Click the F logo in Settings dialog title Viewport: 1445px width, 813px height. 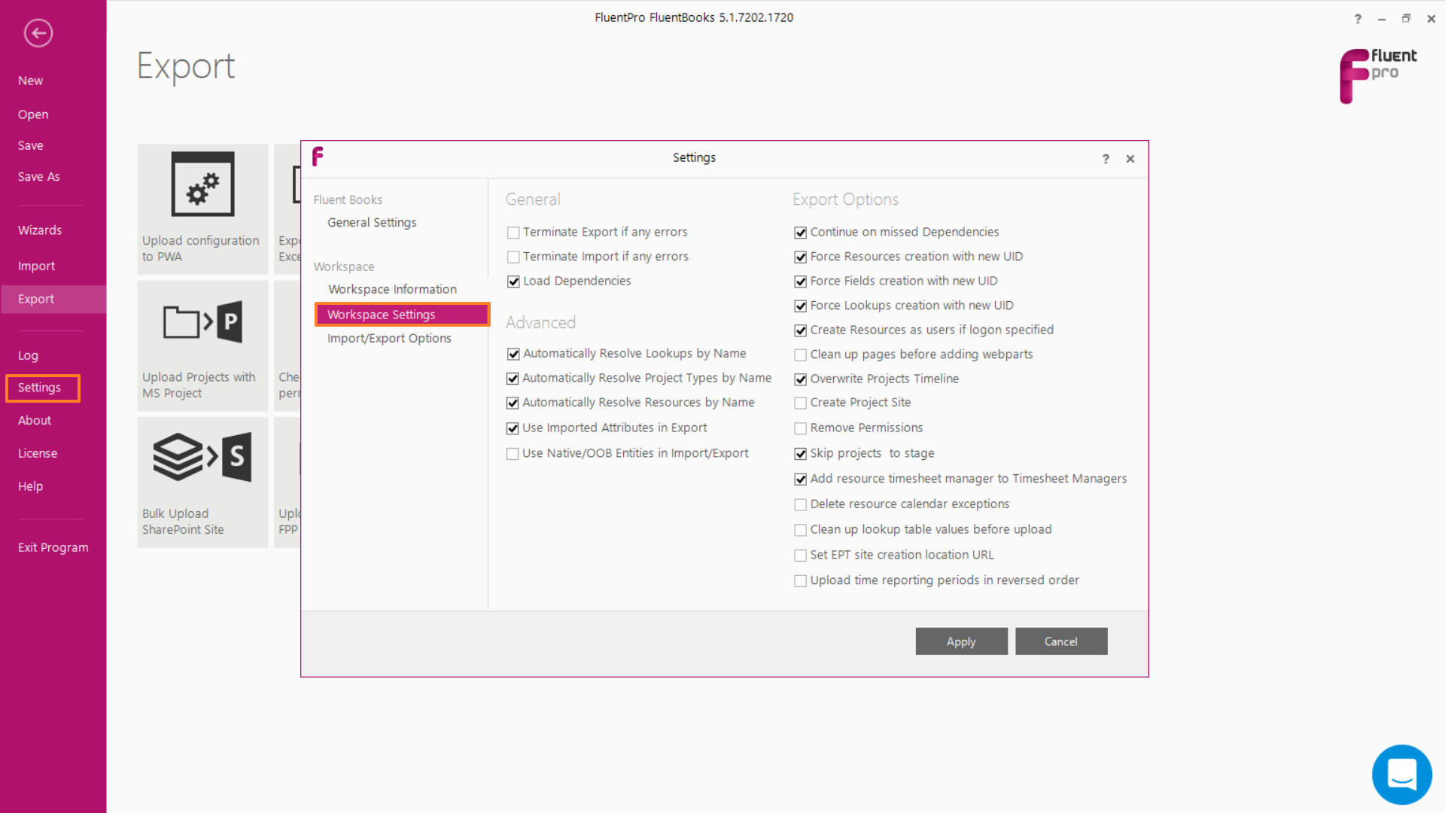(x=318, y=157)
